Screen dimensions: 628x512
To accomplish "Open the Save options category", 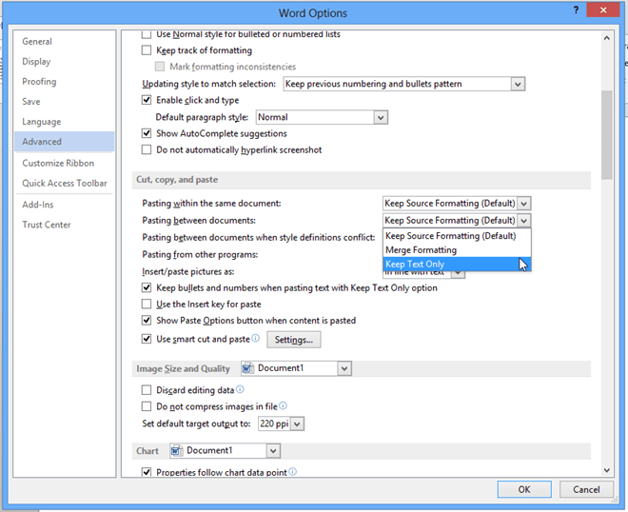I will point(64,102).
